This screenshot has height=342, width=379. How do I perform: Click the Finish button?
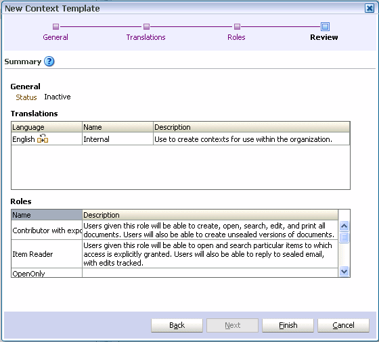click(x=288, y=325)
